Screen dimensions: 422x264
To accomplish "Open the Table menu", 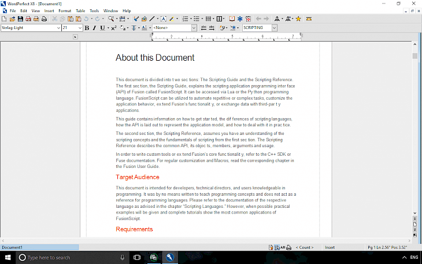I will [x=80, y=11].
